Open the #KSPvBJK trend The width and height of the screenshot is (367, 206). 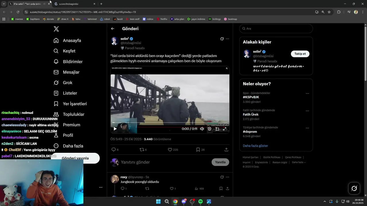pyautogui.click(x=251, y=97)
